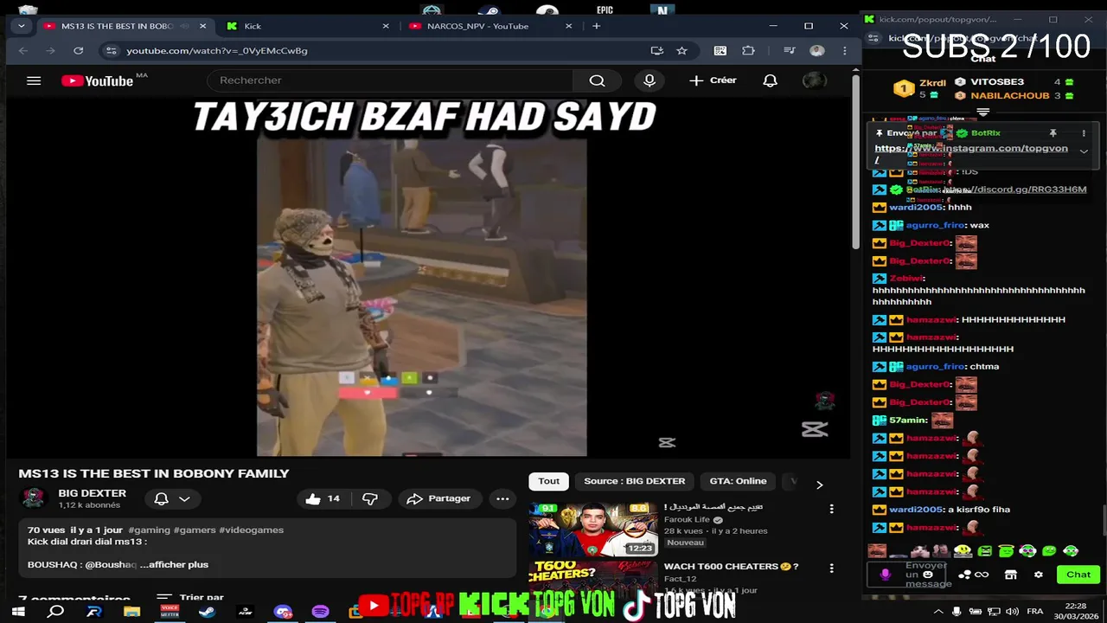Dislike the video with thumbs down
The height and width of the screenshot is (623, 1107).
click(x=370, y=498)
